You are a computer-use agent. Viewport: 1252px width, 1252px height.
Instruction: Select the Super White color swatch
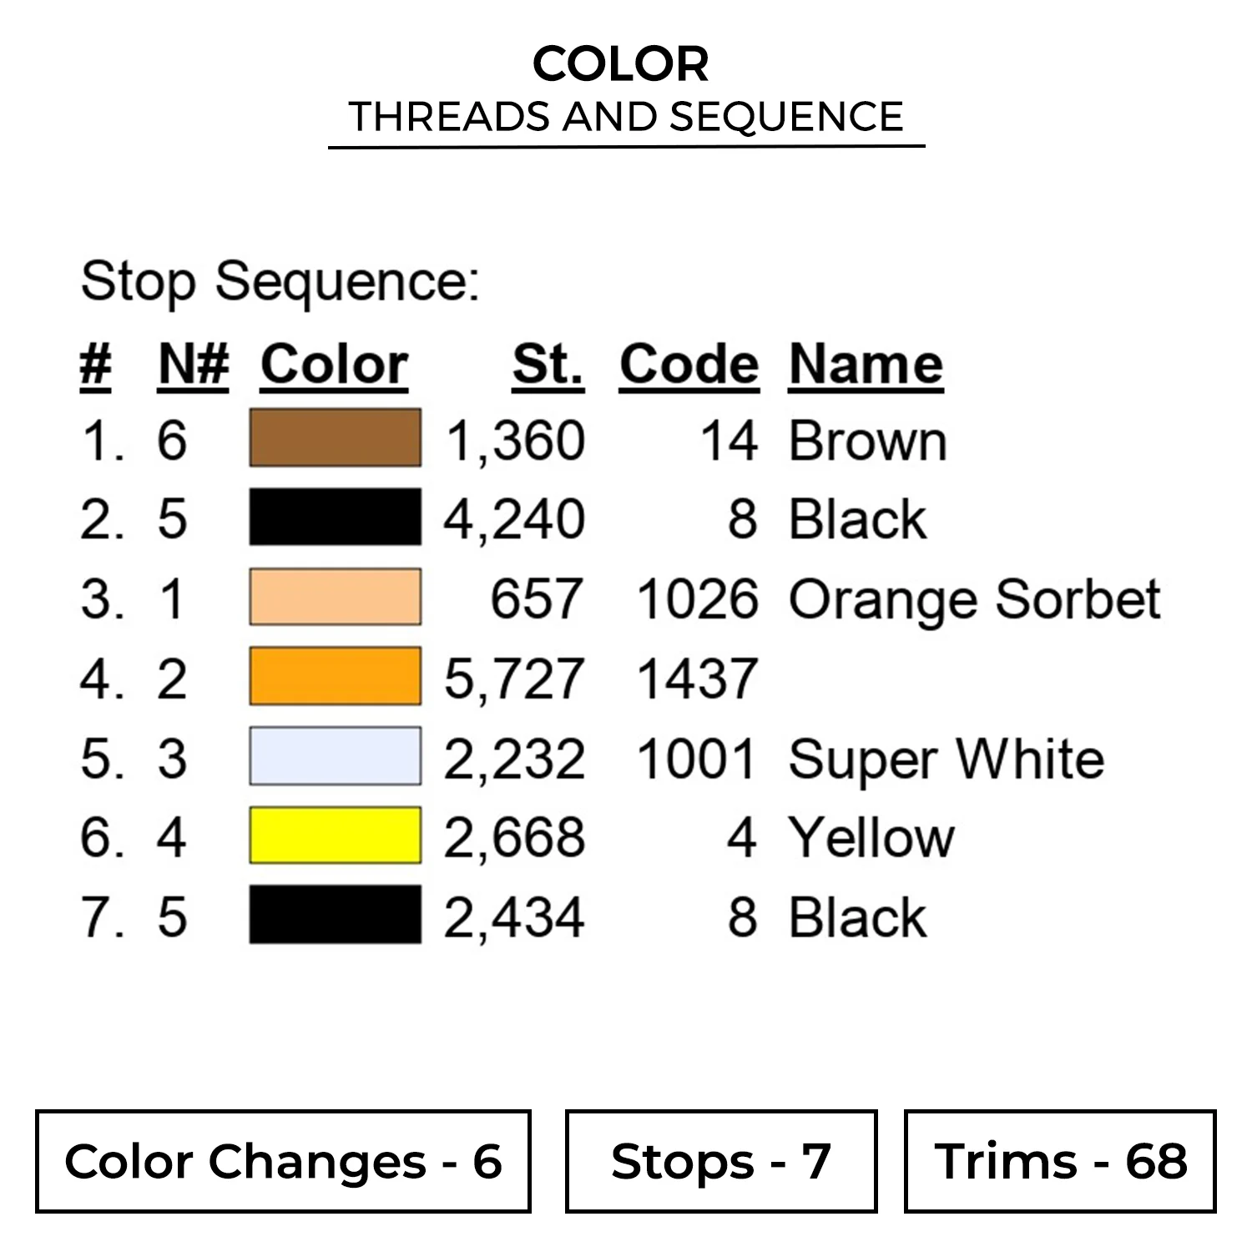click(335, 756)
